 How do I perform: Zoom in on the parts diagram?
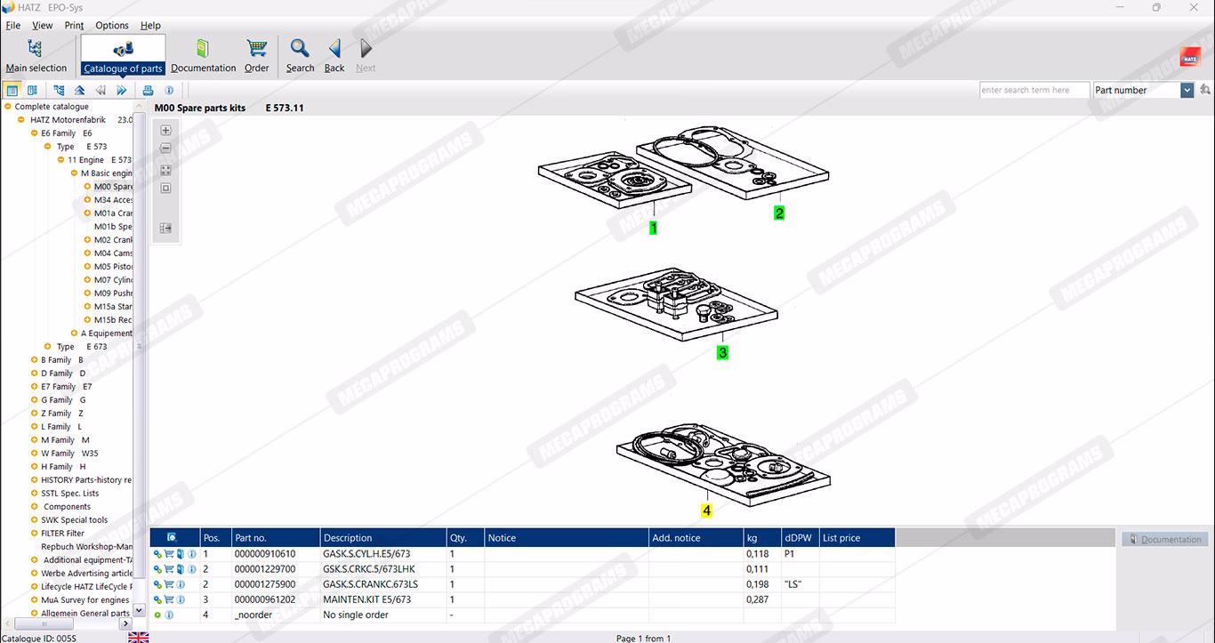tap(165, 130)
